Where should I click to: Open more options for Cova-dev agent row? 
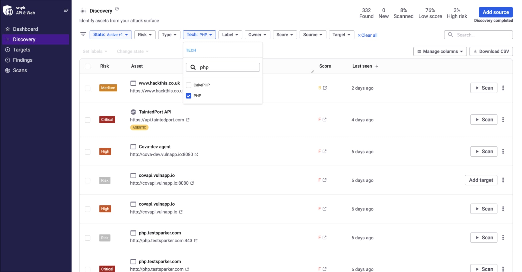503,152
